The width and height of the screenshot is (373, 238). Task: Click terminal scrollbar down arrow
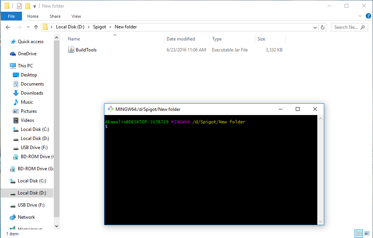[320, 222]
